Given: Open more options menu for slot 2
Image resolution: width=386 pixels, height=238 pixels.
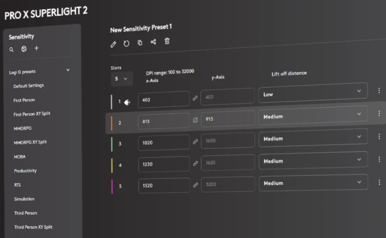Looking at the screenshot, I should (379, 113).
